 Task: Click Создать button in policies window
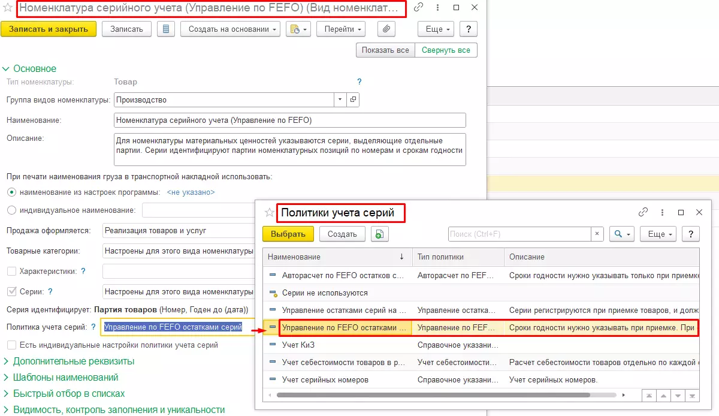click(x=342, y=234)
